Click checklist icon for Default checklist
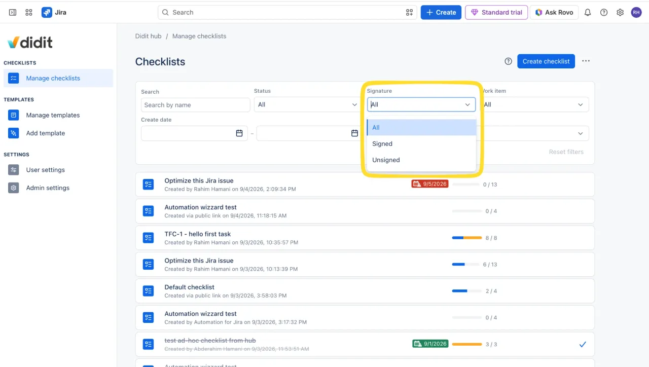Screen dimensions: 649x367 point(148,291)
